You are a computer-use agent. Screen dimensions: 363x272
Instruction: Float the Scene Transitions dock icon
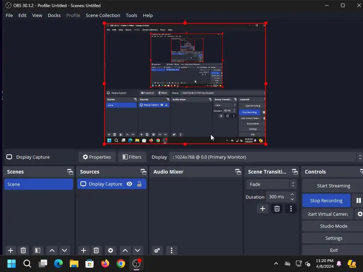295,172
